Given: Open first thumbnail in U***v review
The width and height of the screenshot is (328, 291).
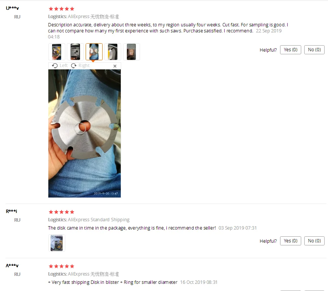Looking at the screenshot, I should coord(57,52).
